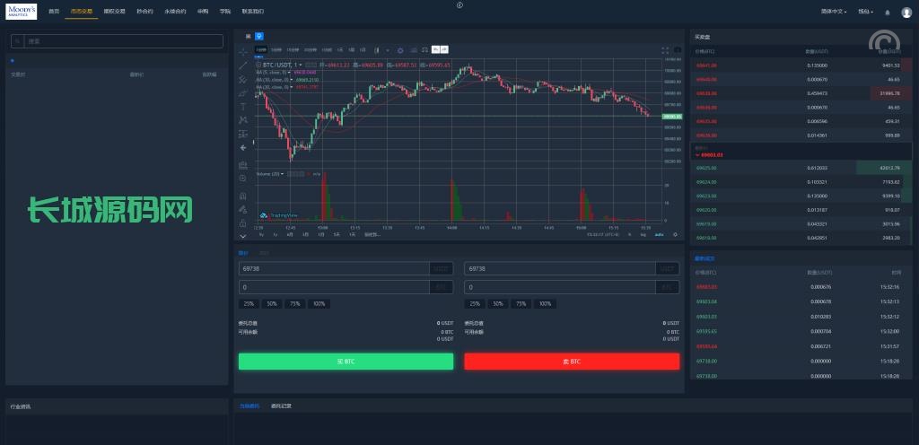
Task: Click the zoom in tool on chart sidebar
Action: point(243,178)
